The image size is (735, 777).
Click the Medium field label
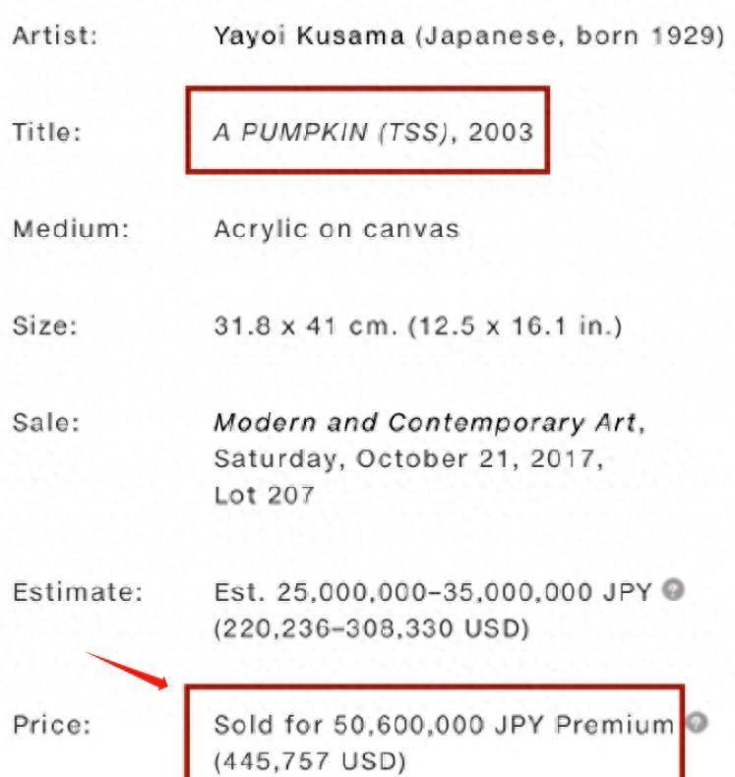(71, 229)
